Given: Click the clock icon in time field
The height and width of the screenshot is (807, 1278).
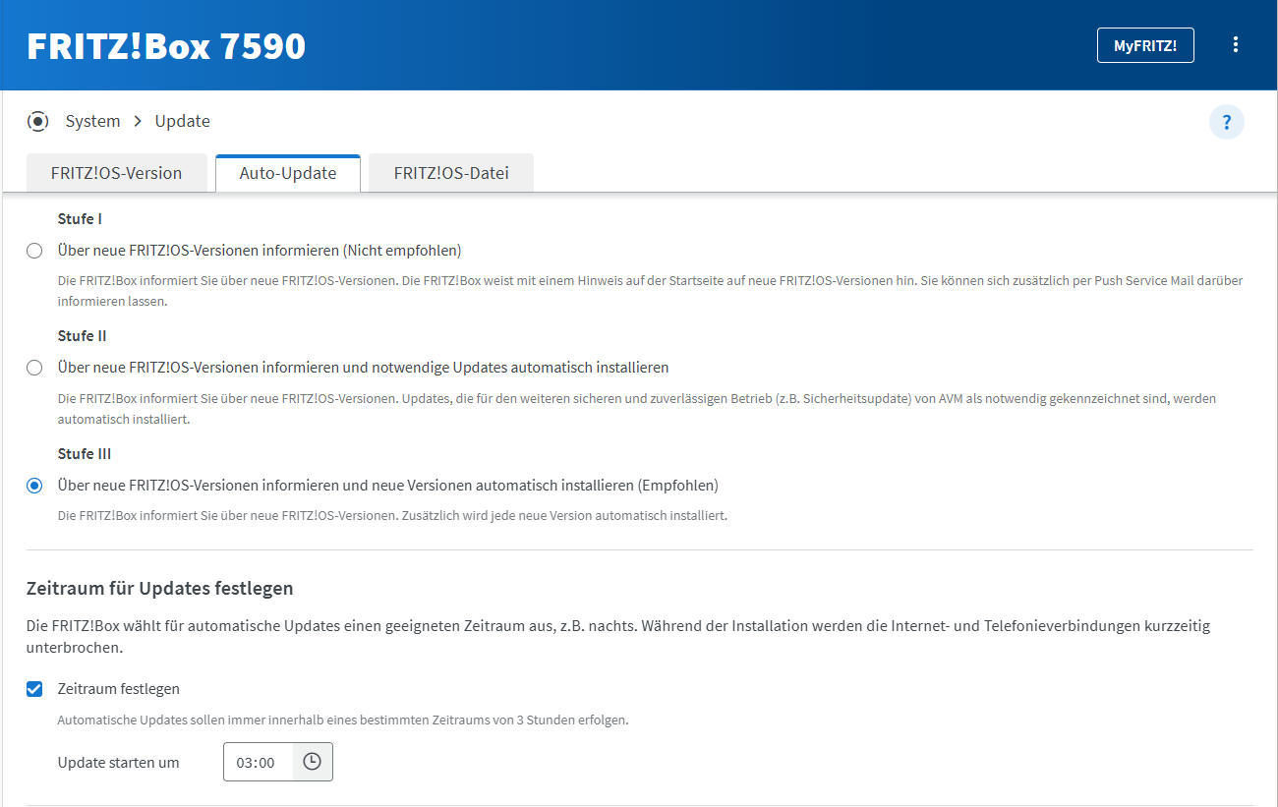Looking at the screenshot, I should (x=313, y=762).
